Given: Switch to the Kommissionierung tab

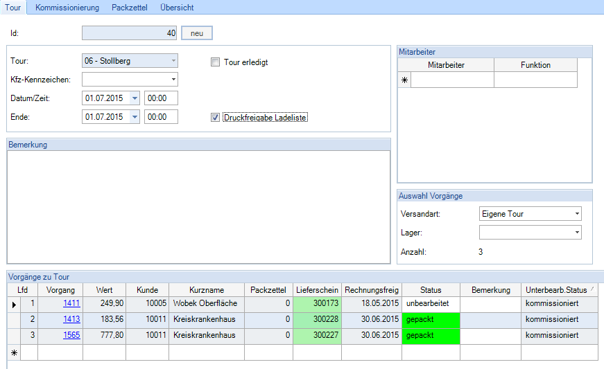Looking at the screenshot, I should (67, 8).
